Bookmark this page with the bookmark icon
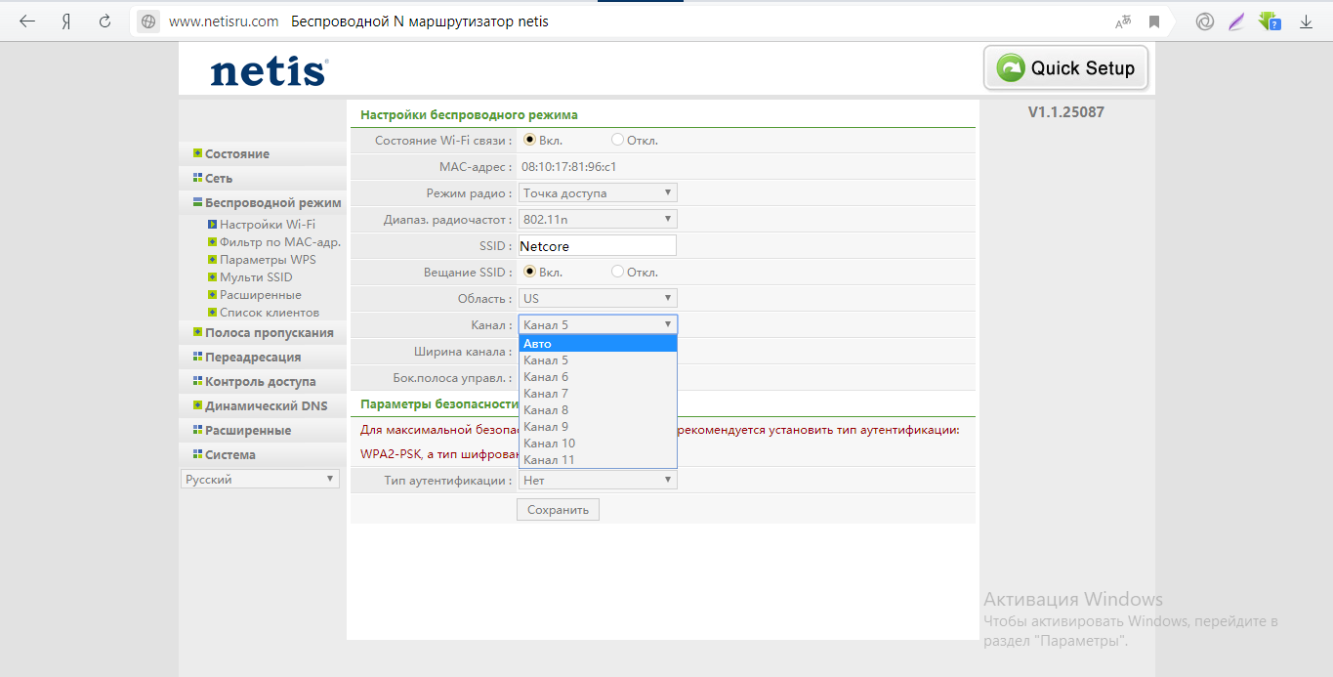 tap(1154, 21)
